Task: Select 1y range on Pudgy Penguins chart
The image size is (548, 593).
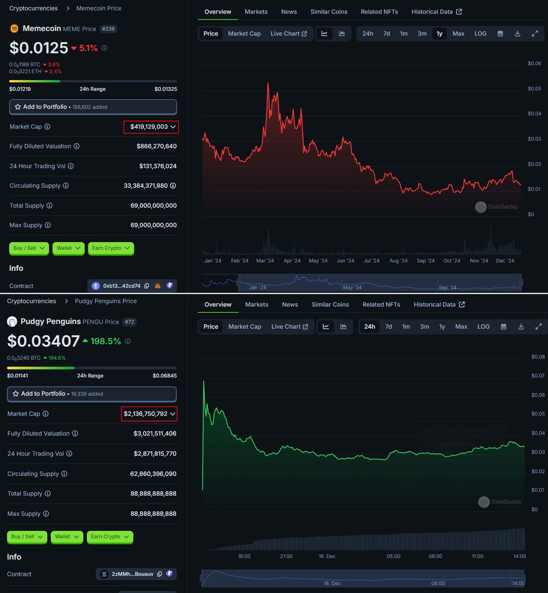Action: tap(442, 327)
